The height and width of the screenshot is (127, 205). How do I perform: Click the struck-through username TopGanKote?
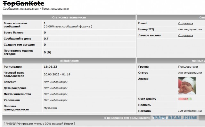[23, 4]
